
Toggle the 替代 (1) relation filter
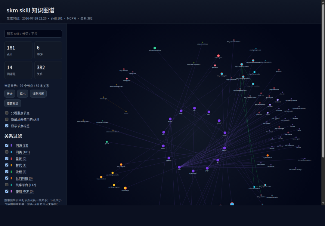pos(7,165)
